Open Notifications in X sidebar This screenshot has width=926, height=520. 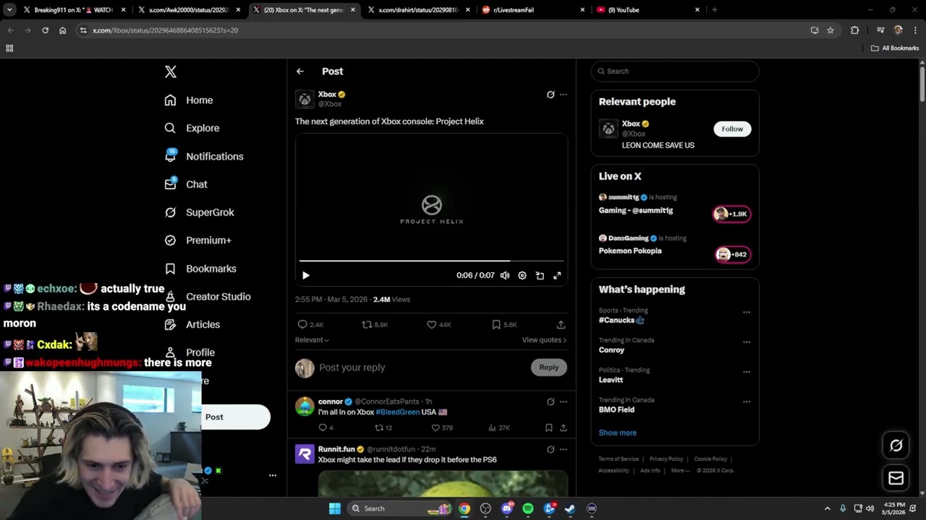pyautogui.click(x=204, y=156)
